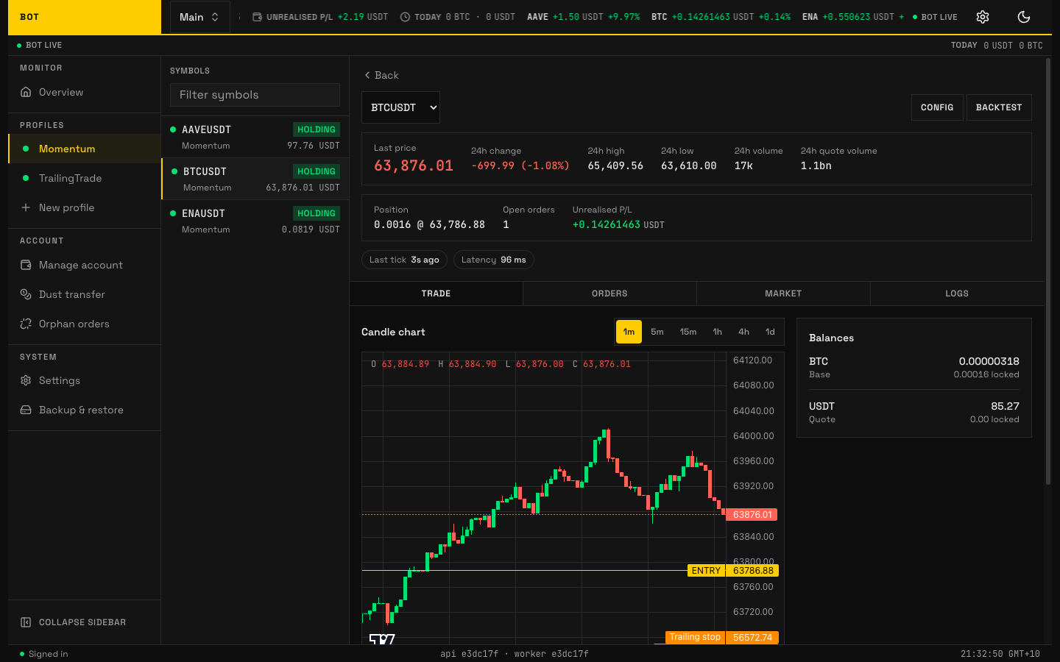Viewport: 1060px width, 662px height.
Task: Click the Manage account wallet icon
Action: pyautogui.click(x=26, y=265)
